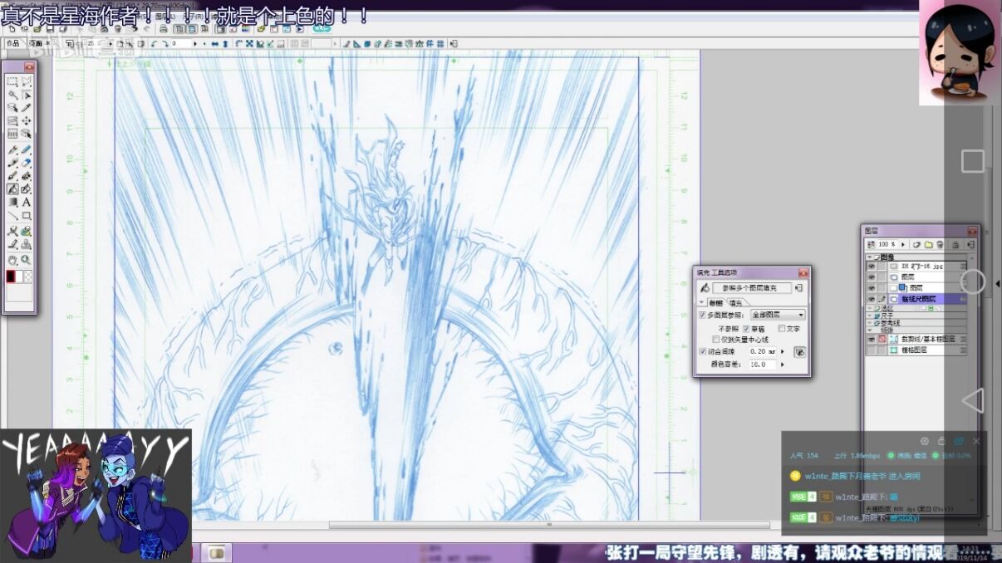The width and height of the screenshot is (1002, 563).
Task: Enable the 文字 checkbox
Action: pyautogui.click(x=781, y=329)
